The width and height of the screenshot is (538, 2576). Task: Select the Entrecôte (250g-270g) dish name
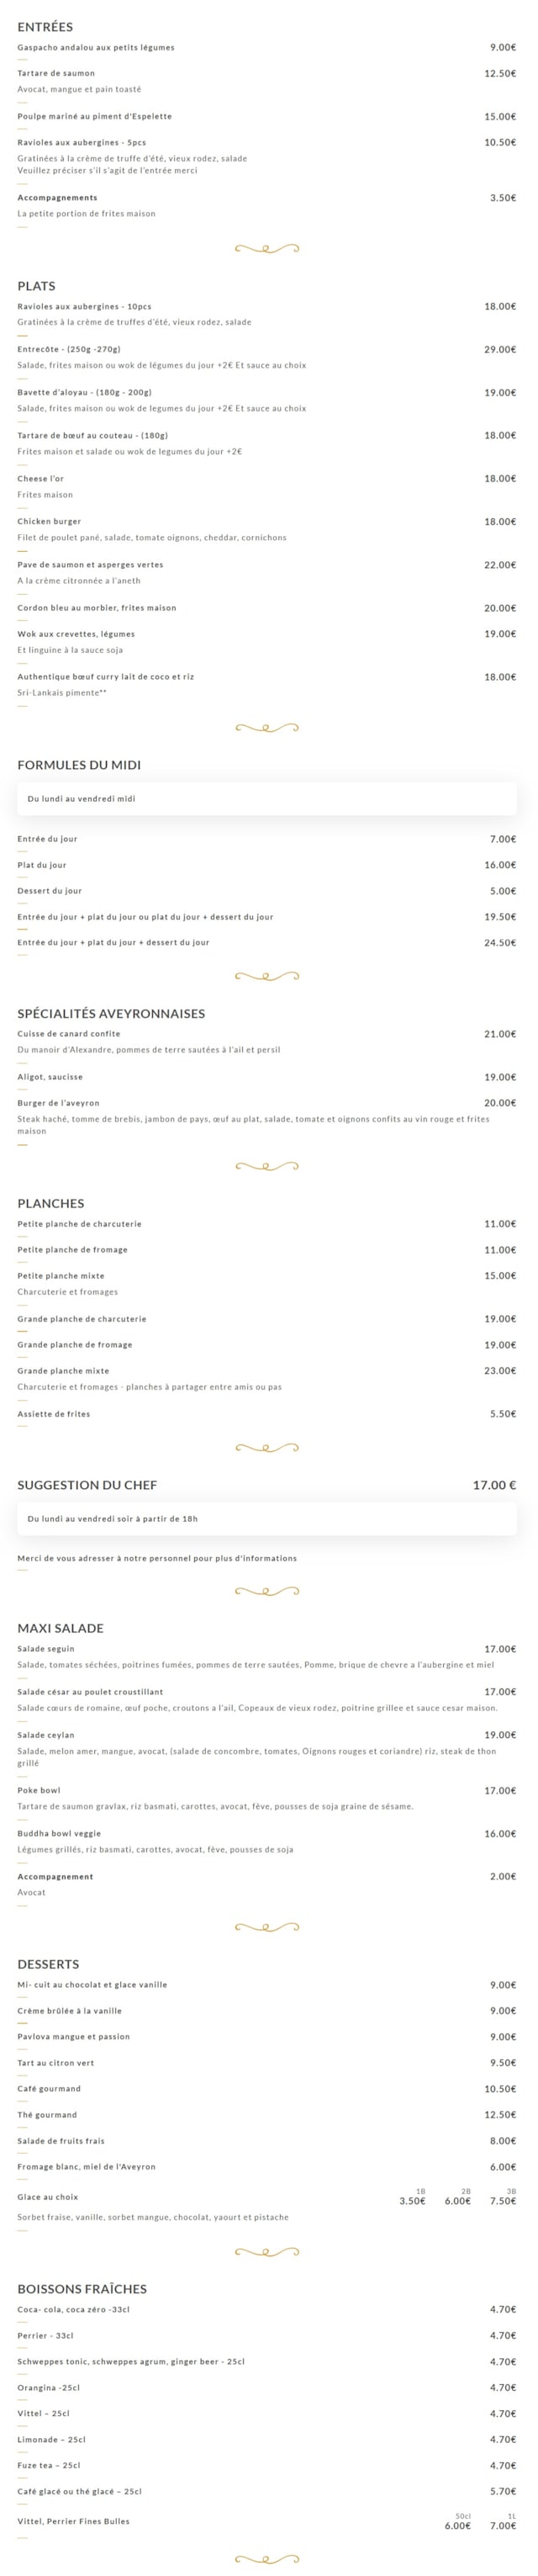tap(69, 350)
